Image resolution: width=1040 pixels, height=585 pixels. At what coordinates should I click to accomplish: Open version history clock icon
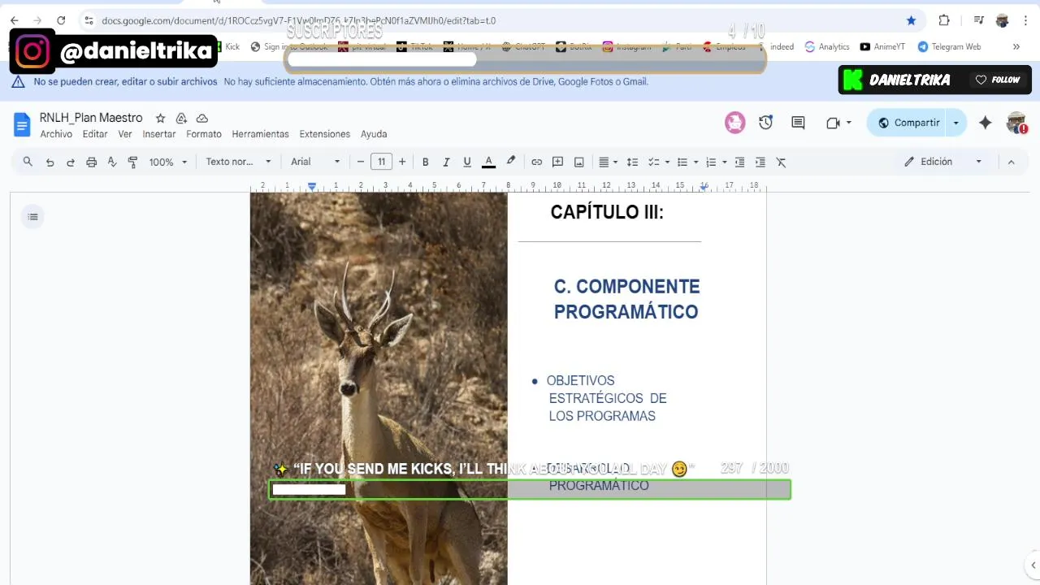766,123
